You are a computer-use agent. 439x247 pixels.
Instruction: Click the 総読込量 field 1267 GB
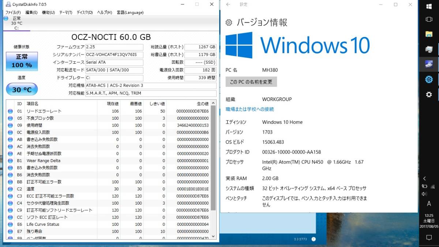(200, 47)
